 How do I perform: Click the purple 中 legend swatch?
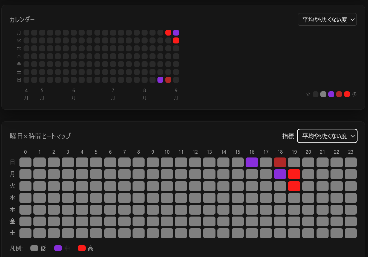58,248
